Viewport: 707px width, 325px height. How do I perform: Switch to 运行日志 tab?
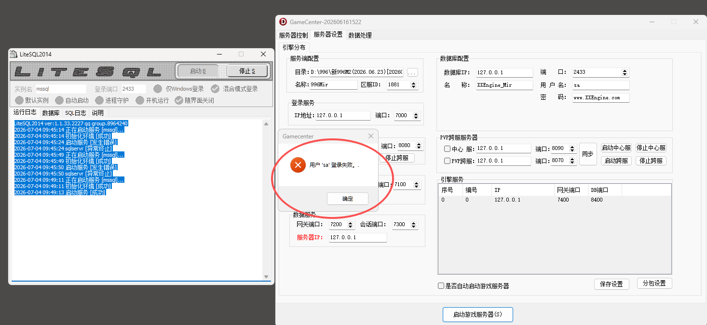(25, 113)
